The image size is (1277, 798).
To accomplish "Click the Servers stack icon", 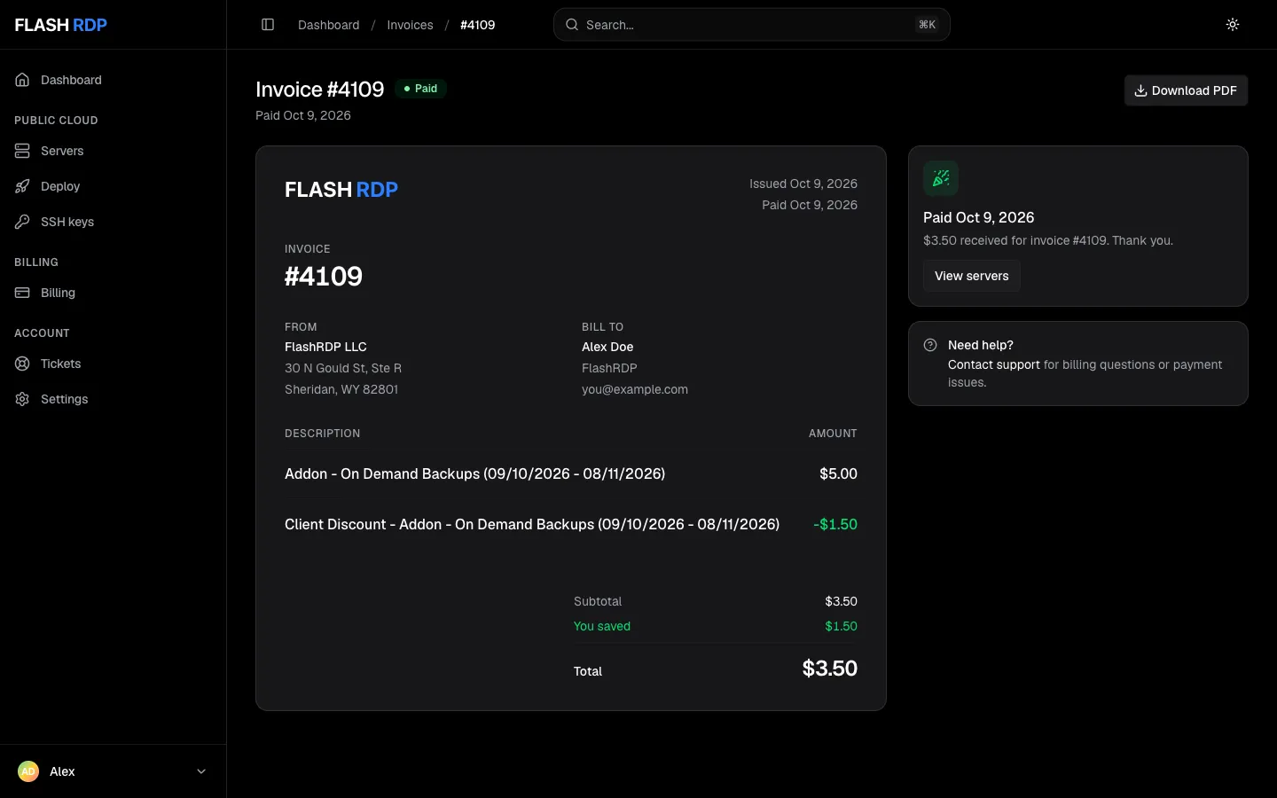I will [22, 151].
